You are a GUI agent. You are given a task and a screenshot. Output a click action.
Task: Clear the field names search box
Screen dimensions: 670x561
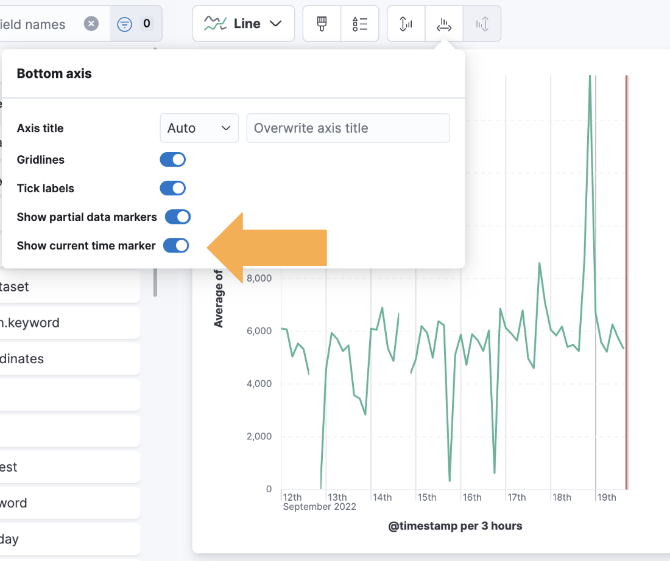coord(91,24)
